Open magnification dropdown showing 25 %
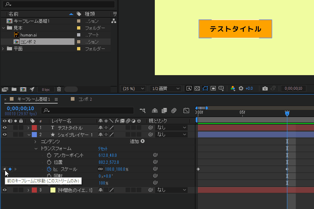The image size is (314, 209). pyautogui.click(x=133, y=88)
